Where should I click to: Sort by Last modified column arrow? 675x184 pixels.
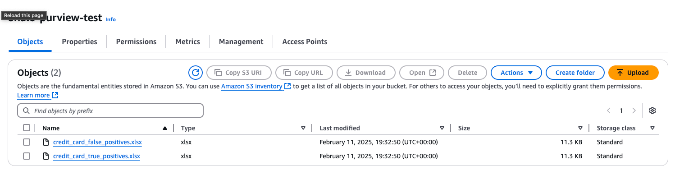pyautogui.click(x=442, y=128)
